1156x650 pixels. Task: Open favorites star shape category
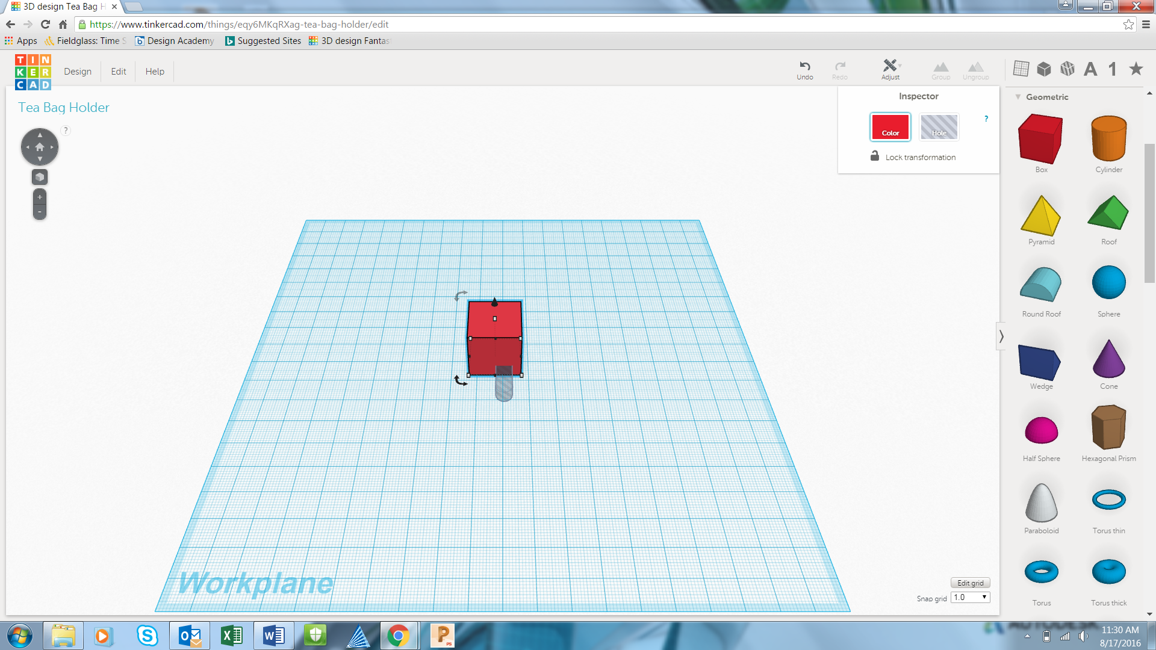pyautogui.click(x=1136, y=69)
